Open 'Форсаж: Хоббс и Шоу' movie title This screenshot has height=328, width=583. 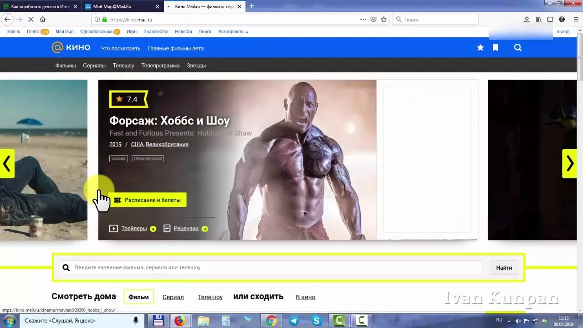169,121
